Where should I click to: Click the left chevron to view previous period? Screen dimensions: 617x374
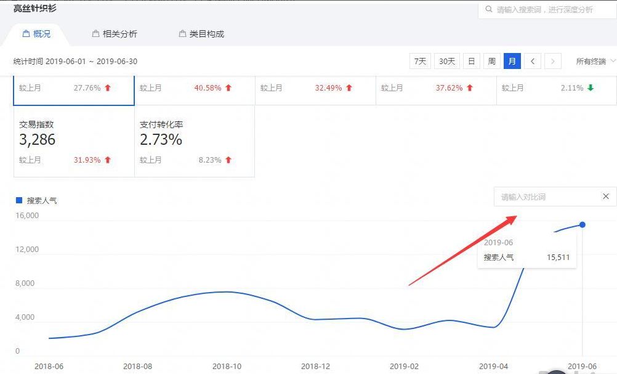(x=533, y=61)
